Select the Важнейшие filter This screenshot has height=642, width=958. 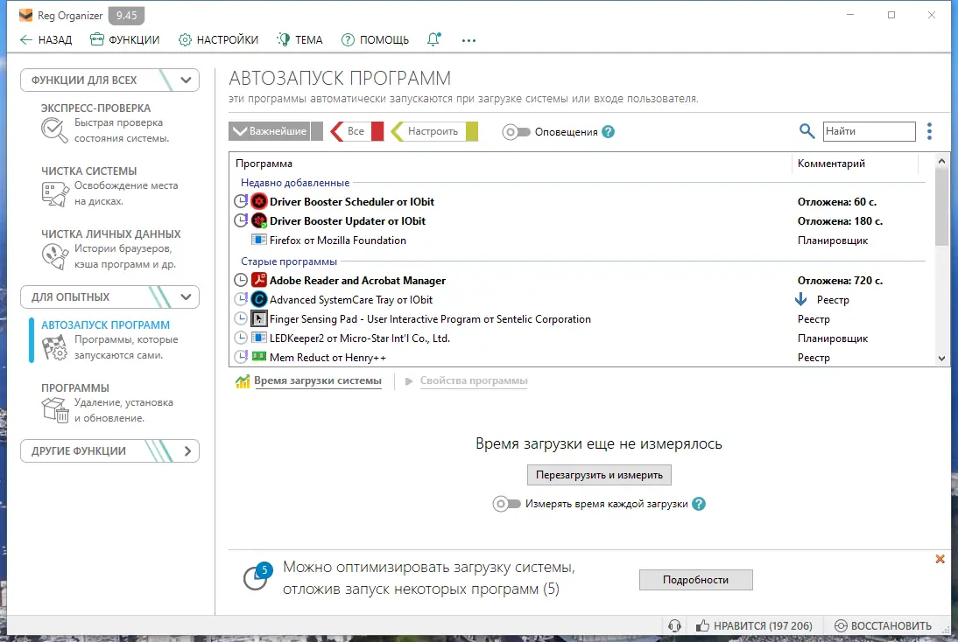270,131
